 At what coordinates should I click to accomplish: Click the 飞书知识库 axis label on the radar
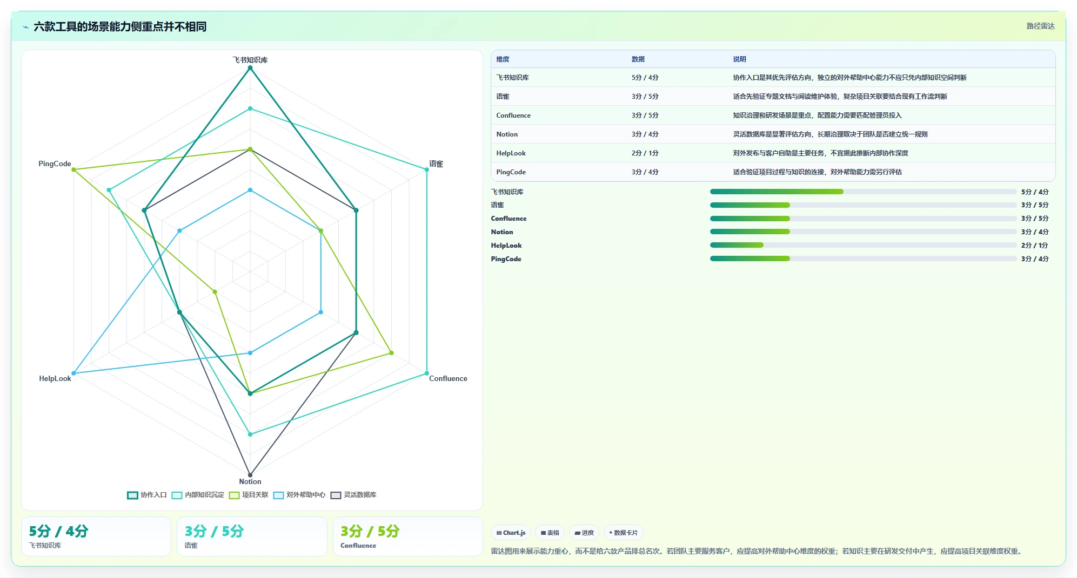[250, 60]
